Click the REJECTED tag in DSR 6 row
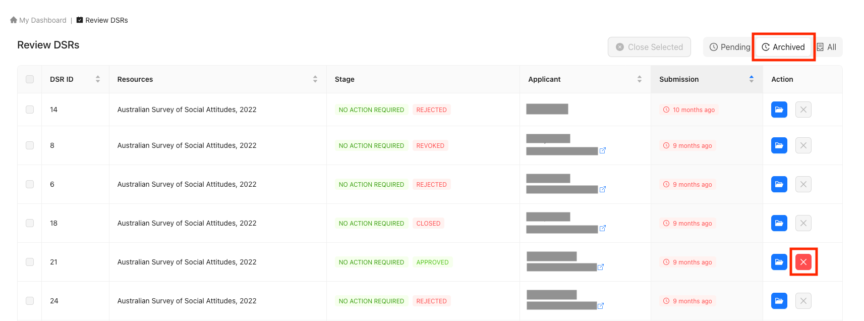 [x=432, y=184]
